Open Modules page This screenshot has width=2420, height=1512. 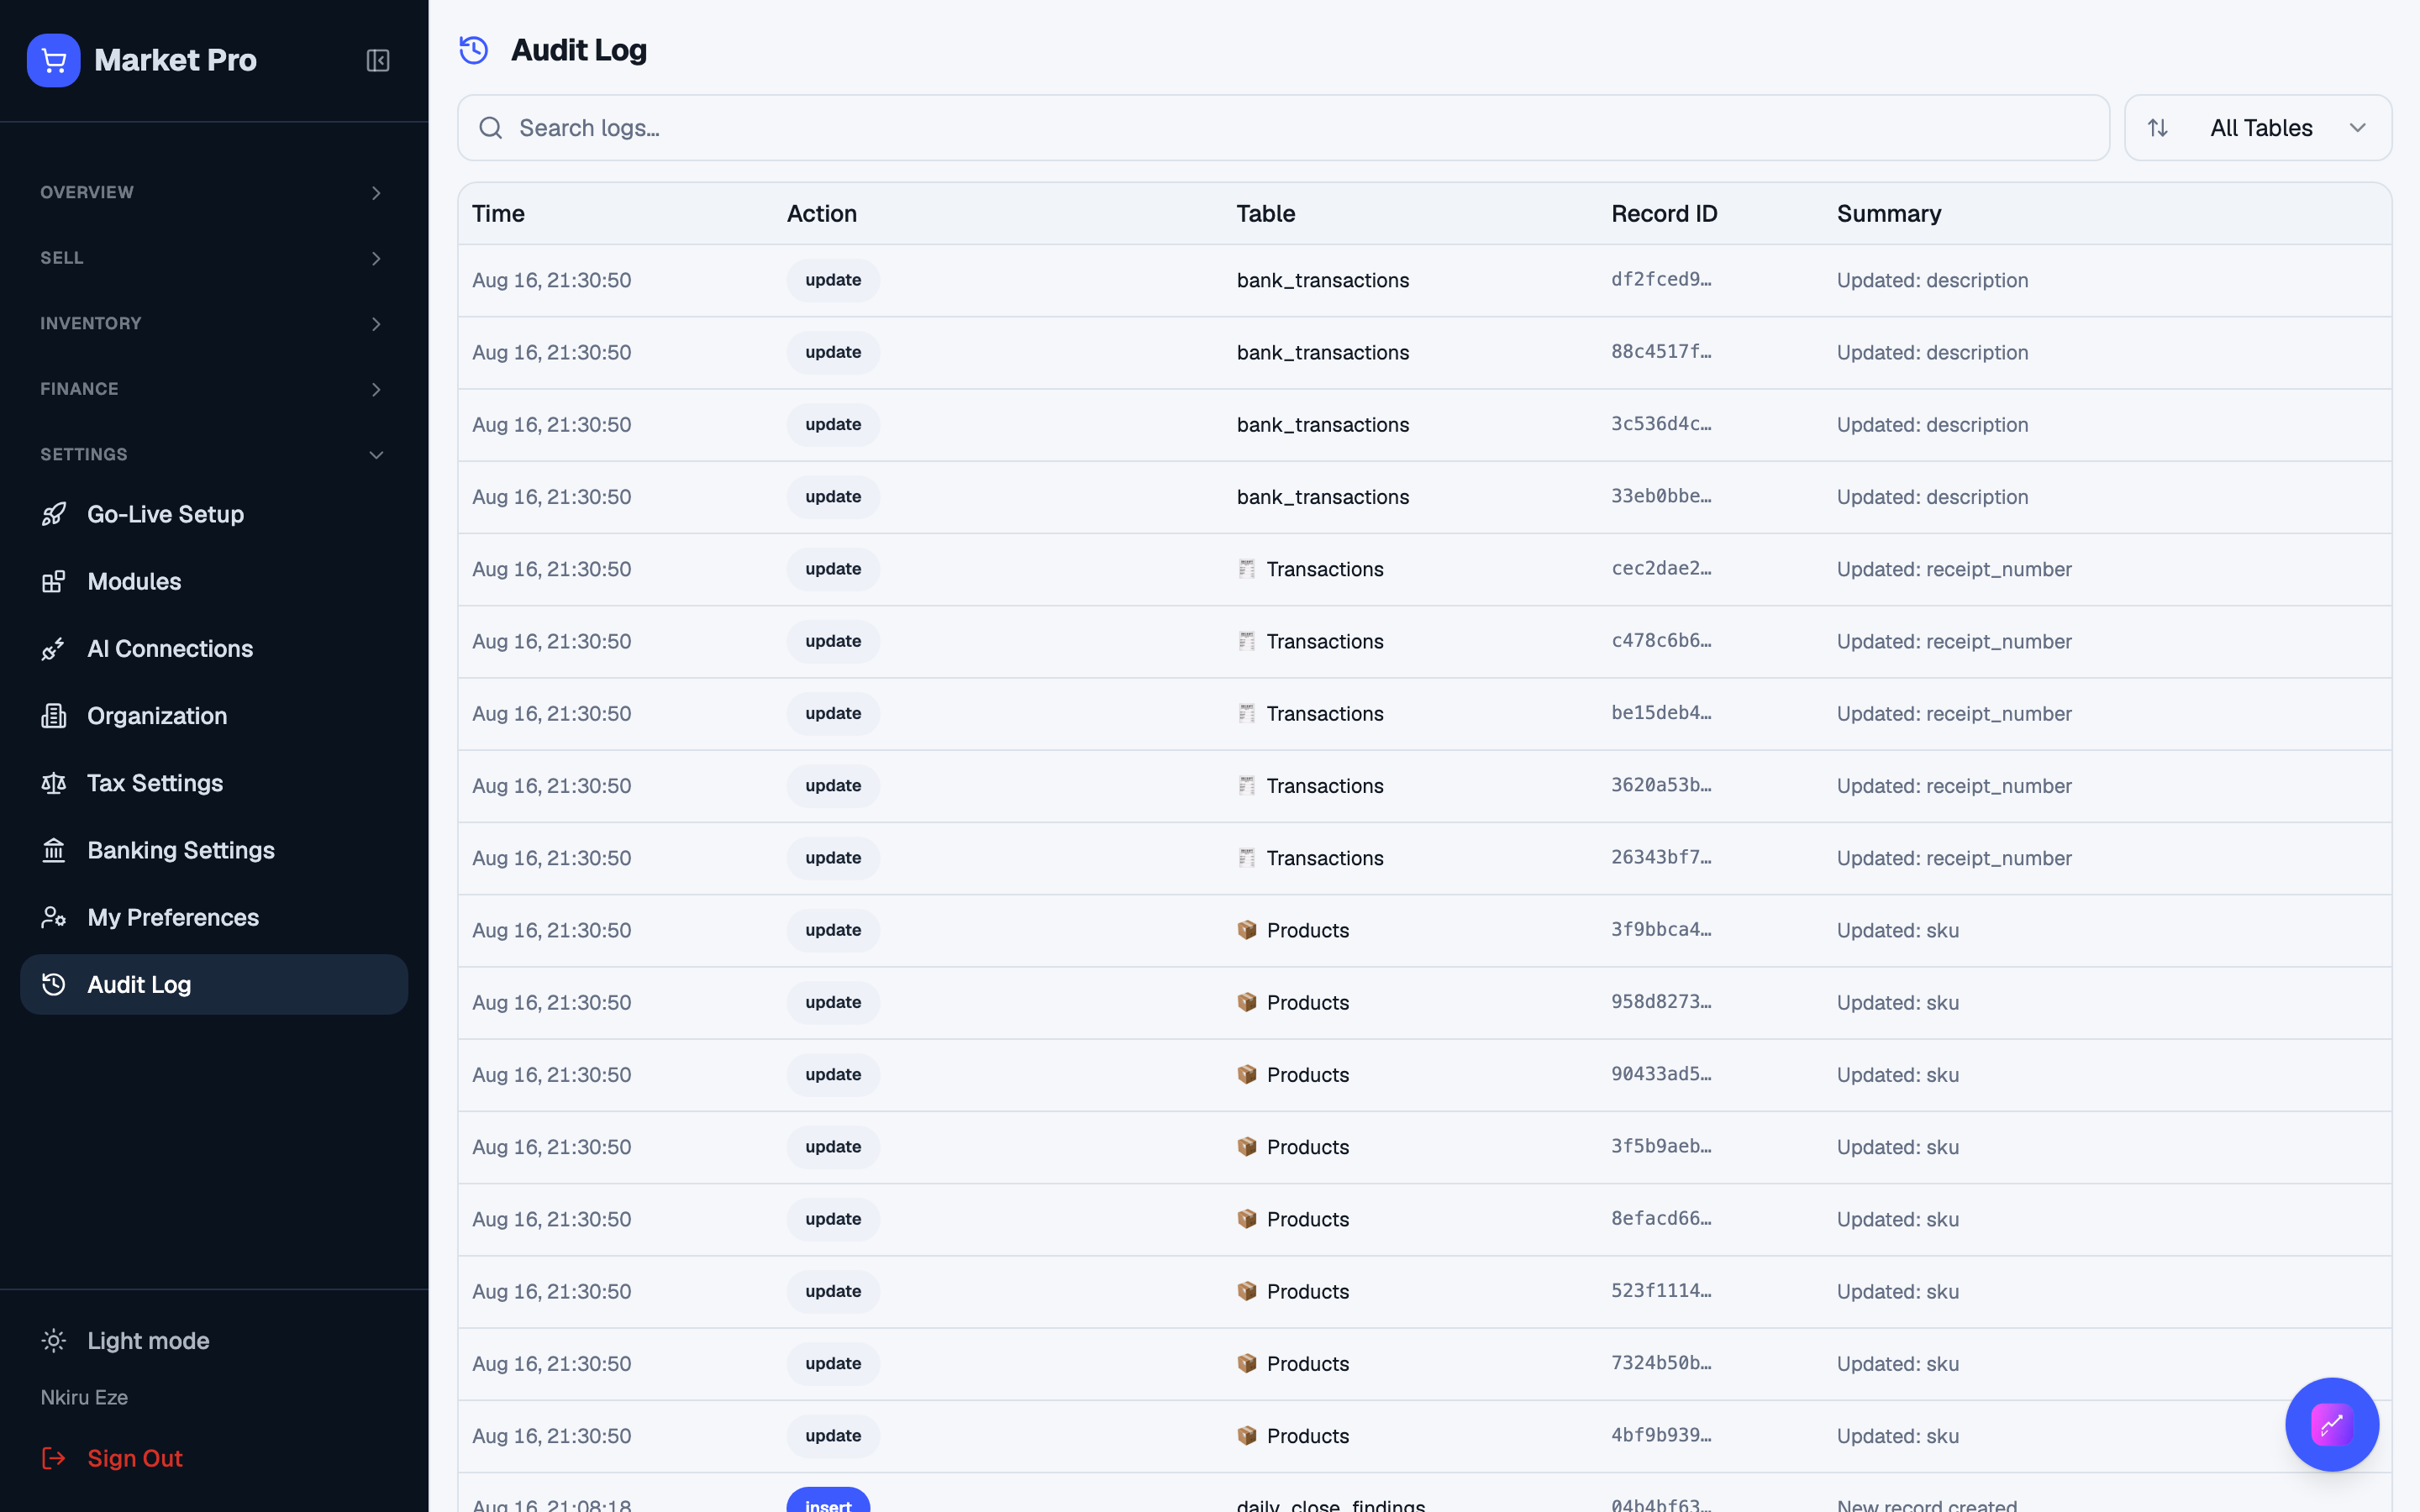pyautogui.click(x=213, y=581)
